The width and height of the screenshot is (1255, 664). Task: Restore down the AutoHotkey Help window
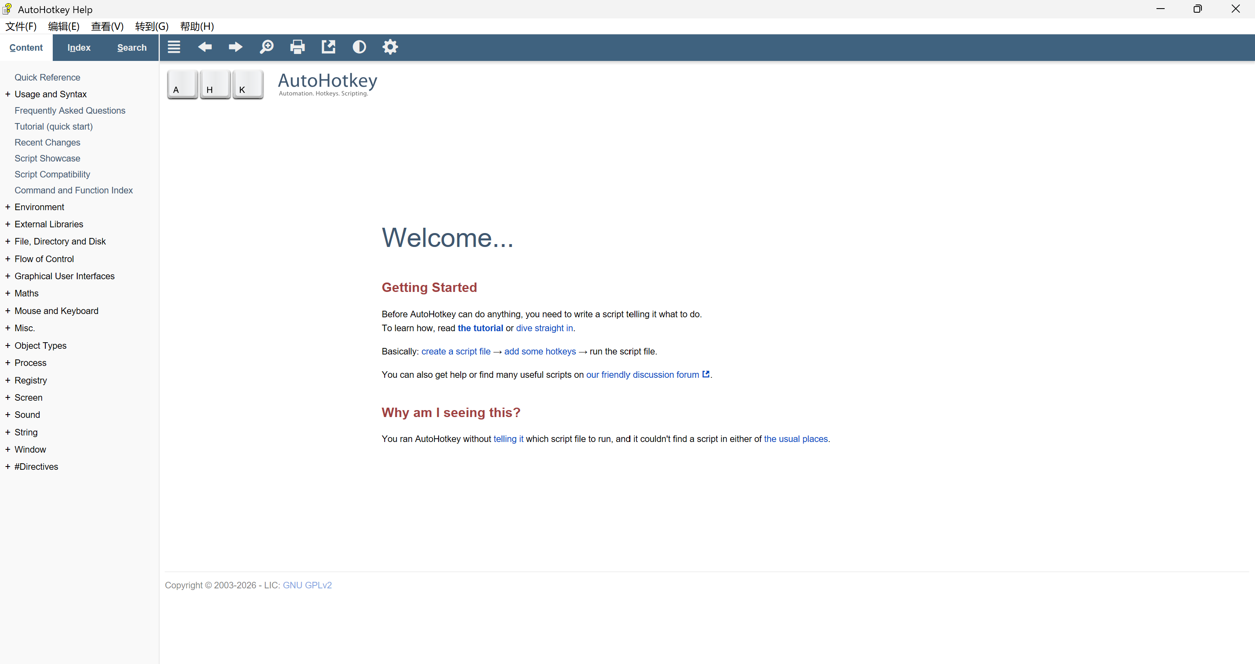(x=1197, y=9)
